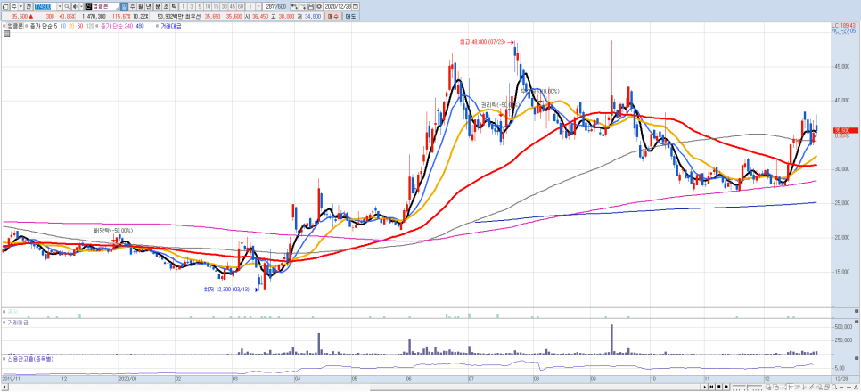Select interval 15 button

coord(216,6)
